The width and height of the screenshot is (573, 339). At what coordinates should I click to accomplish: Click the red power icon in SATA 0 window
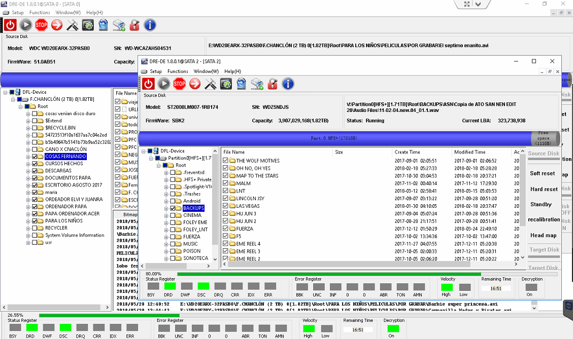click(x=10, y=25)
